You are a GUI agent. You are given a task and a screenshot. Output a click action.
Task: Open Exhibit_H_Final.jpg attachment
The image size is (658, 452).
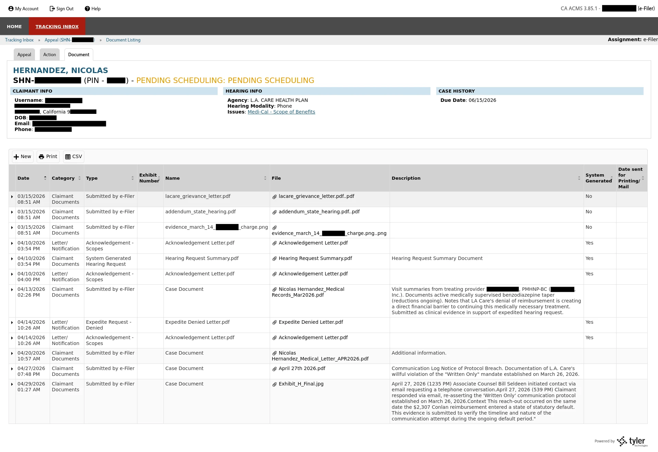click(301, 384)
